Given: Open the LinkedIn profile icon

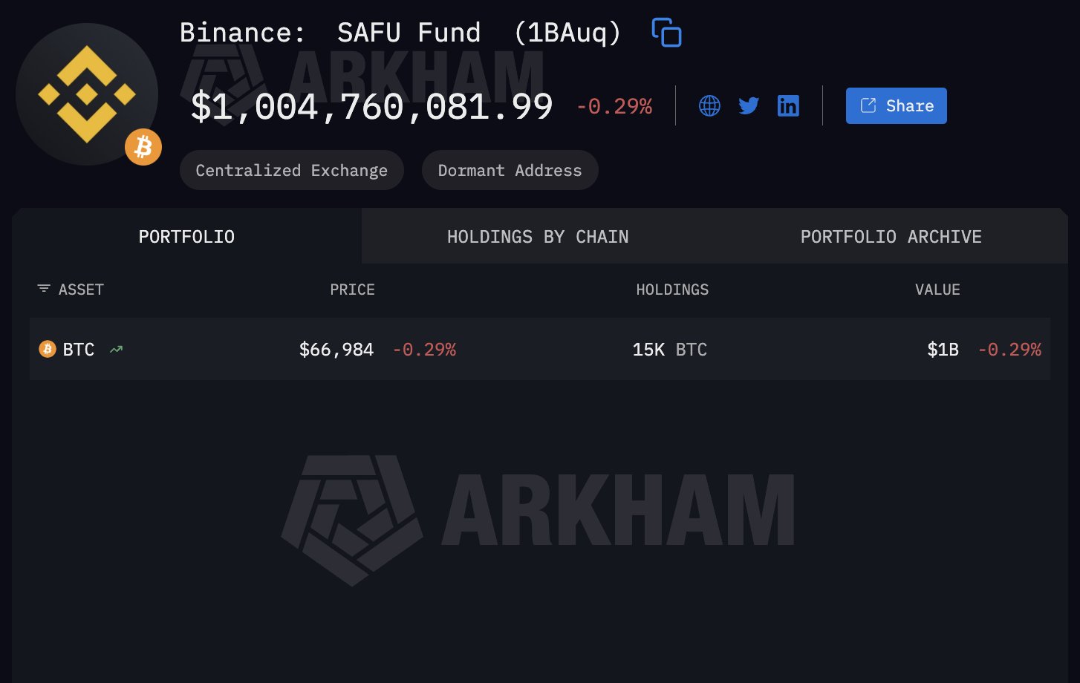Looking at the screenshot, I should pyautogui.click(x=788, y=105).
